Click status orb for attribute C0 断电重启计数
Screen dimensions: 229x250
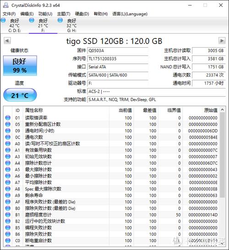[8, 240]
